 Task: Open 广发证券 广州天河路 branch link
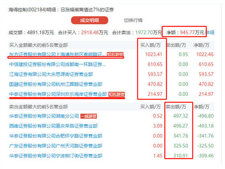tap(56, 146)
